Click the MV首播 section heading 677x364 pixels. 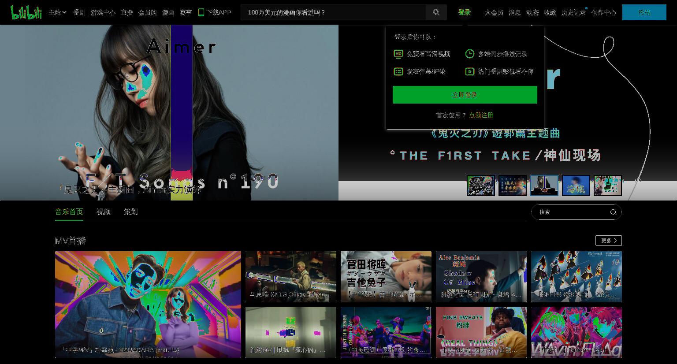point(70,241)
